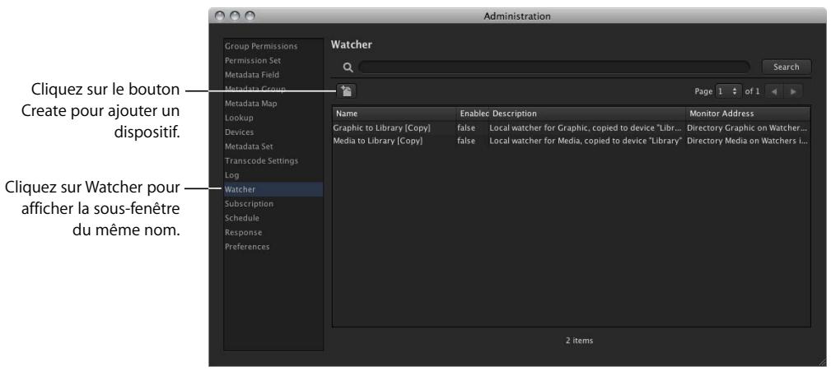Click the Create watcher button icon
The width and height of the screenshot is (831, 371).
coord(346,91)
